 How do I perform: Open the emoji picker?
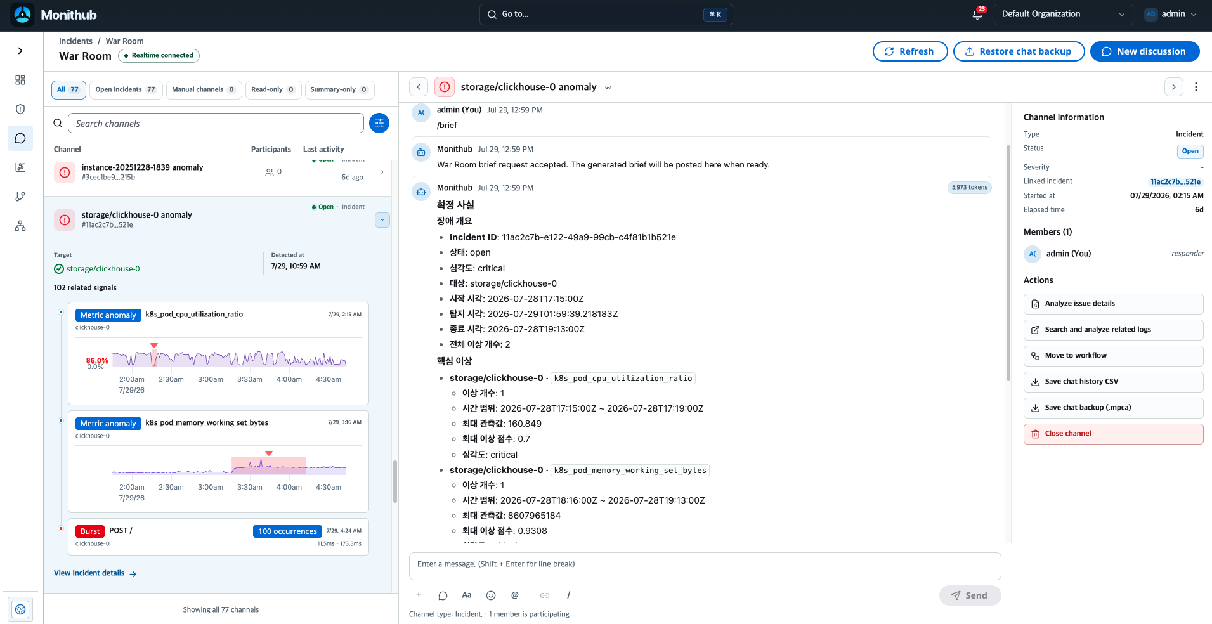(x=491, y=595)
